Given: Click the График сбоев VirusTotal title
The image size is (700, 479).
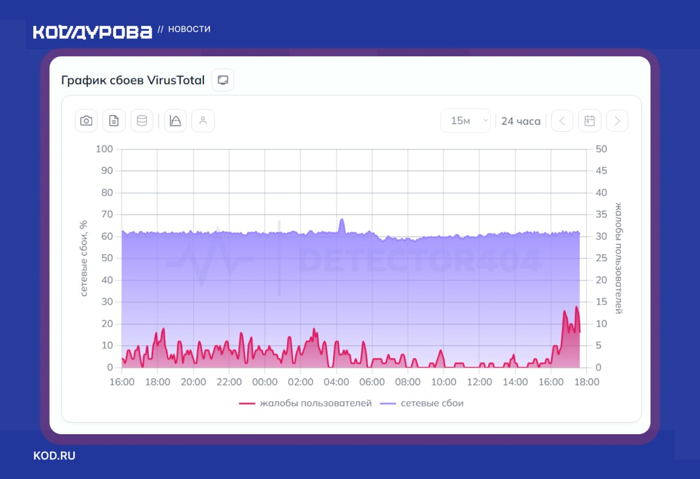Looking at the screenshot, I should [133, 80].
